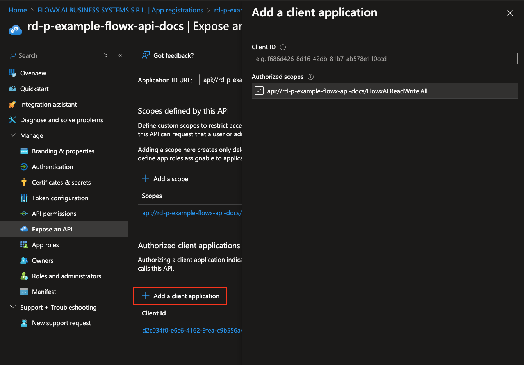Select the Expose an API menu item
The height and width of the screenshot is (365, 524).
point(64,229)
